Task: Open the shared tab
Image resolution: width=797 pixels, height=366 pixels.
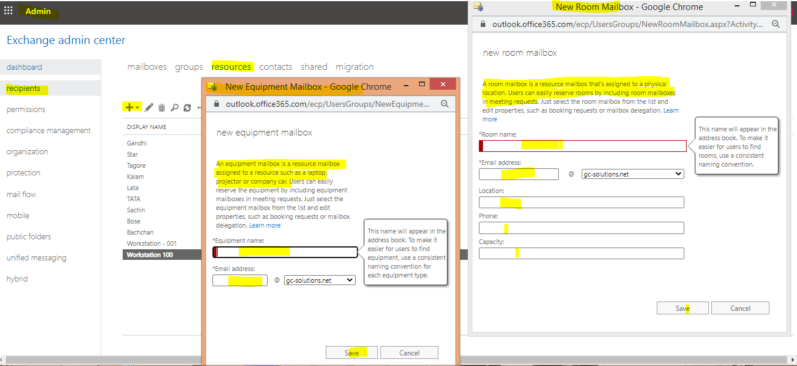Action: click(x=314, y=67)
